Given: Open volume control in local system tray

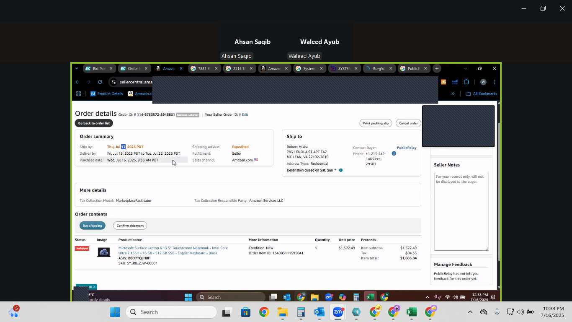Looking at the screenshot, I should tap(520, 312).
